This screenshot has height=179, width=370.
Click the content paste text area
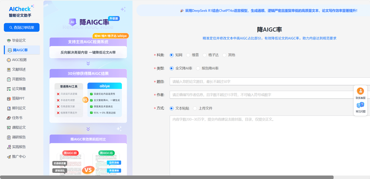pyautogui.click(x=270, y=145)
